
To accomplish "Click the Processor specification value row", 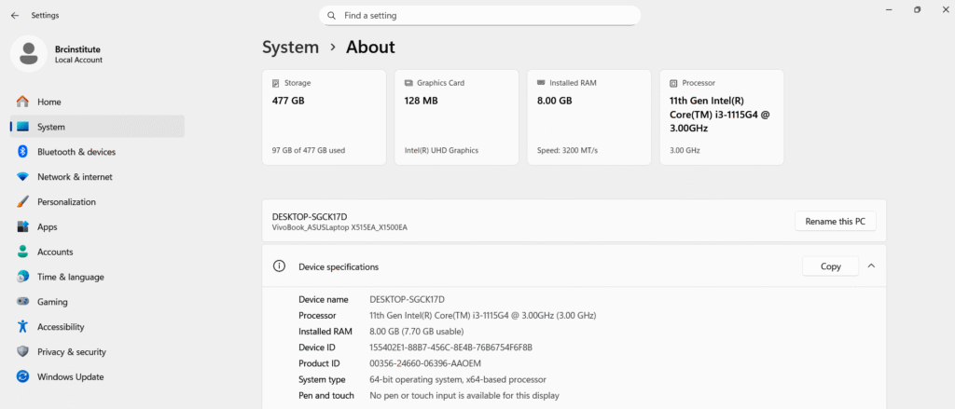I will coord(483,315).
